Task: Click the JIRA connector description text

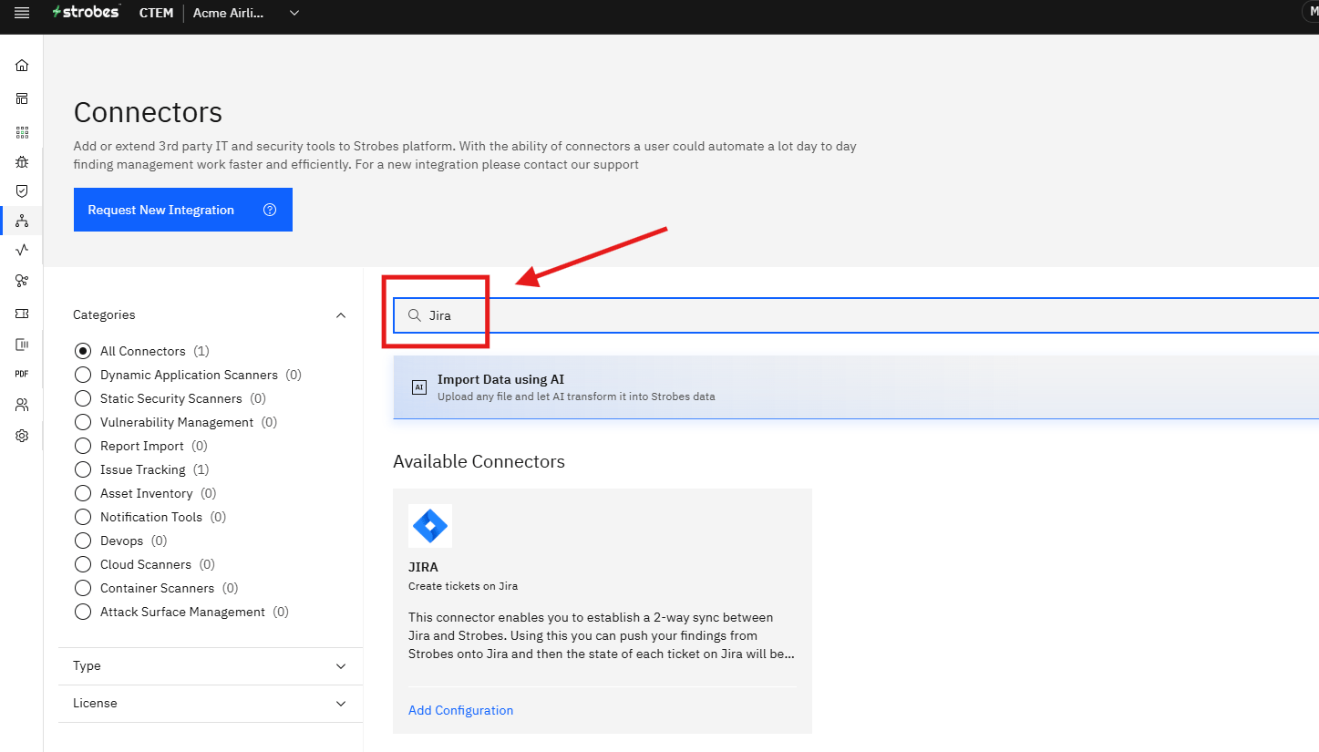Action: click(x=602, y=636)
